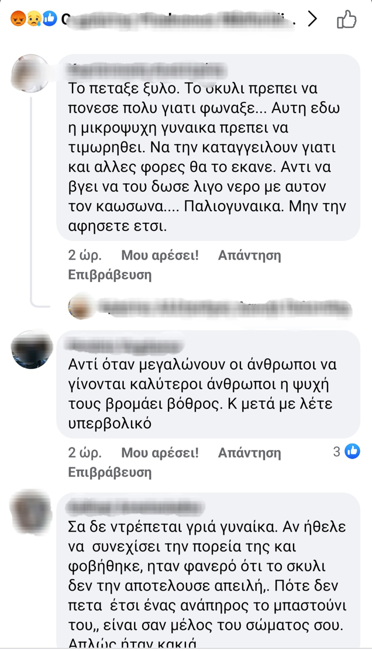Click the '2 ώρ.' timestamp on the first comment
The width and height of the screenshot is (372, 651).
pos(84,255)
